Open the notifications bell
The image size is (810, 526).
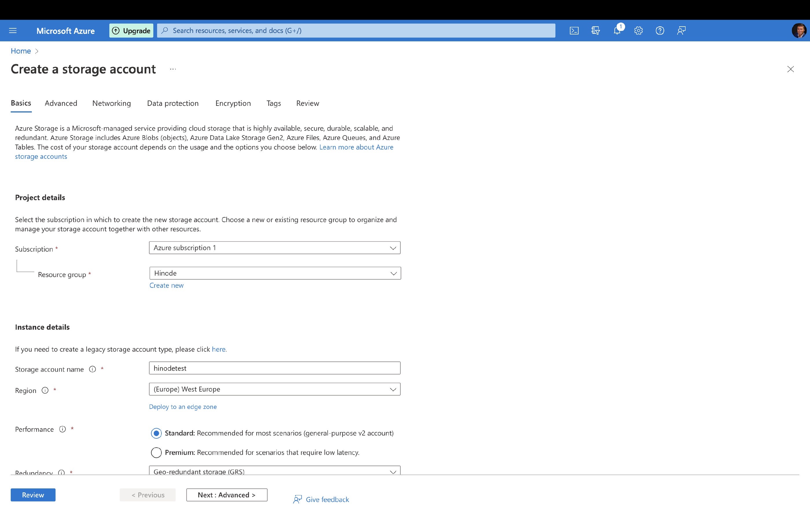click(617, 31)
